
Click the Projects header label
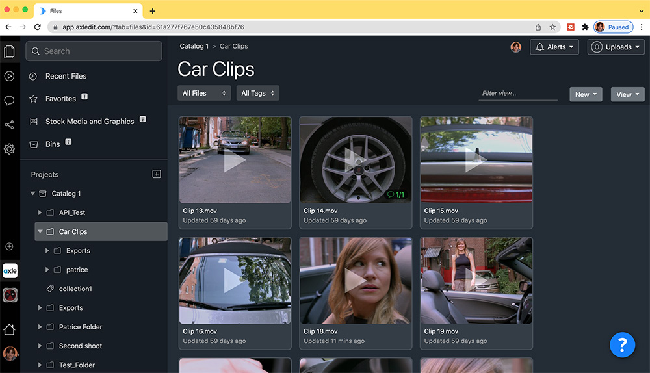tap(45, 175)
